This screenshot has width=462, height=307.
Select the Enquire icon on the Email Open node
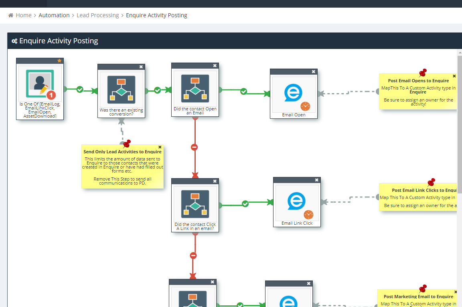point(293,93)
